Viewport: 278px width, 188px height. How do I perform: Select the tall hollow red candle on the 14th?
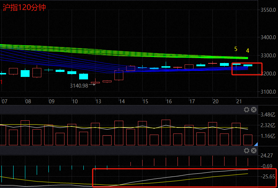(119, 75)
